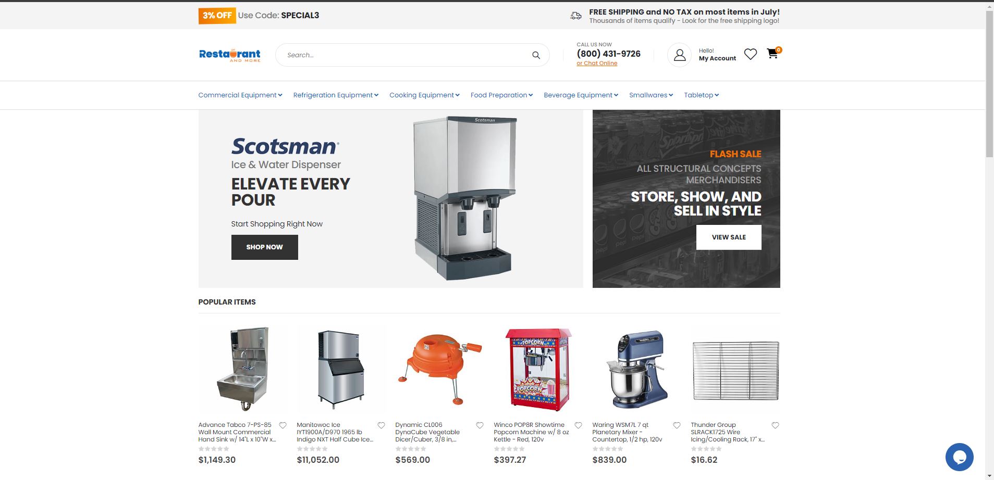Click the search magnifier icon
This screenshot has height=480, width=994.
tap(536, 55)
